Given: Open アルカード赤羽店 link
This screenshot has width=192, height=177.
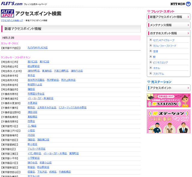Looking at the screenshot, I should [37, 149].
